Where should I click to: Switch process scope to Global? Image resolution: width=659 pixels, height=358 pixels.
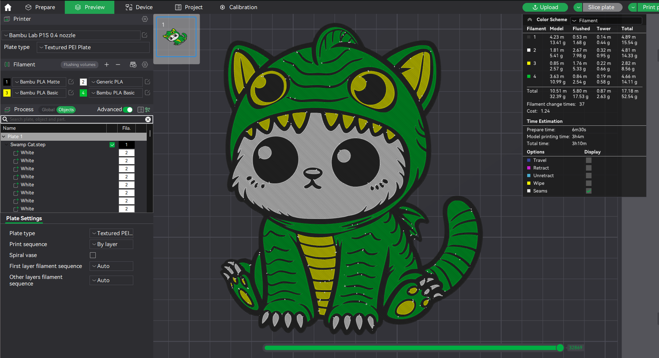pyautogui.click(x=48, y=110)
